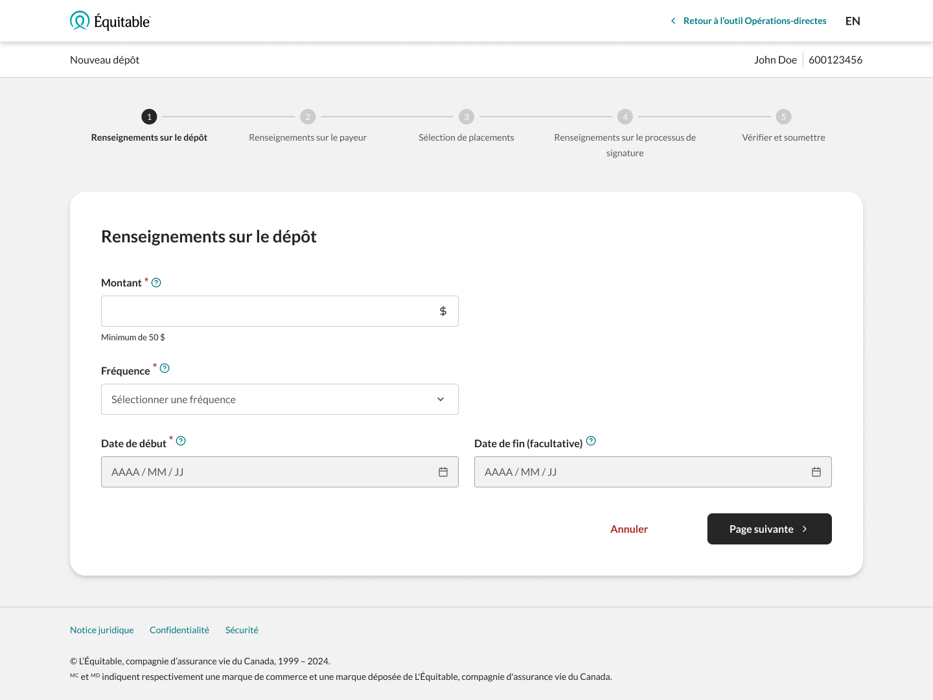Open the end date calendar picker icon

(x=816, y=472)
